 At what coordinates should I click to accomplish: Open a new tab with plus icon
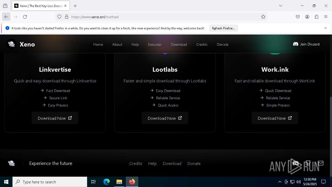point(75,6)
